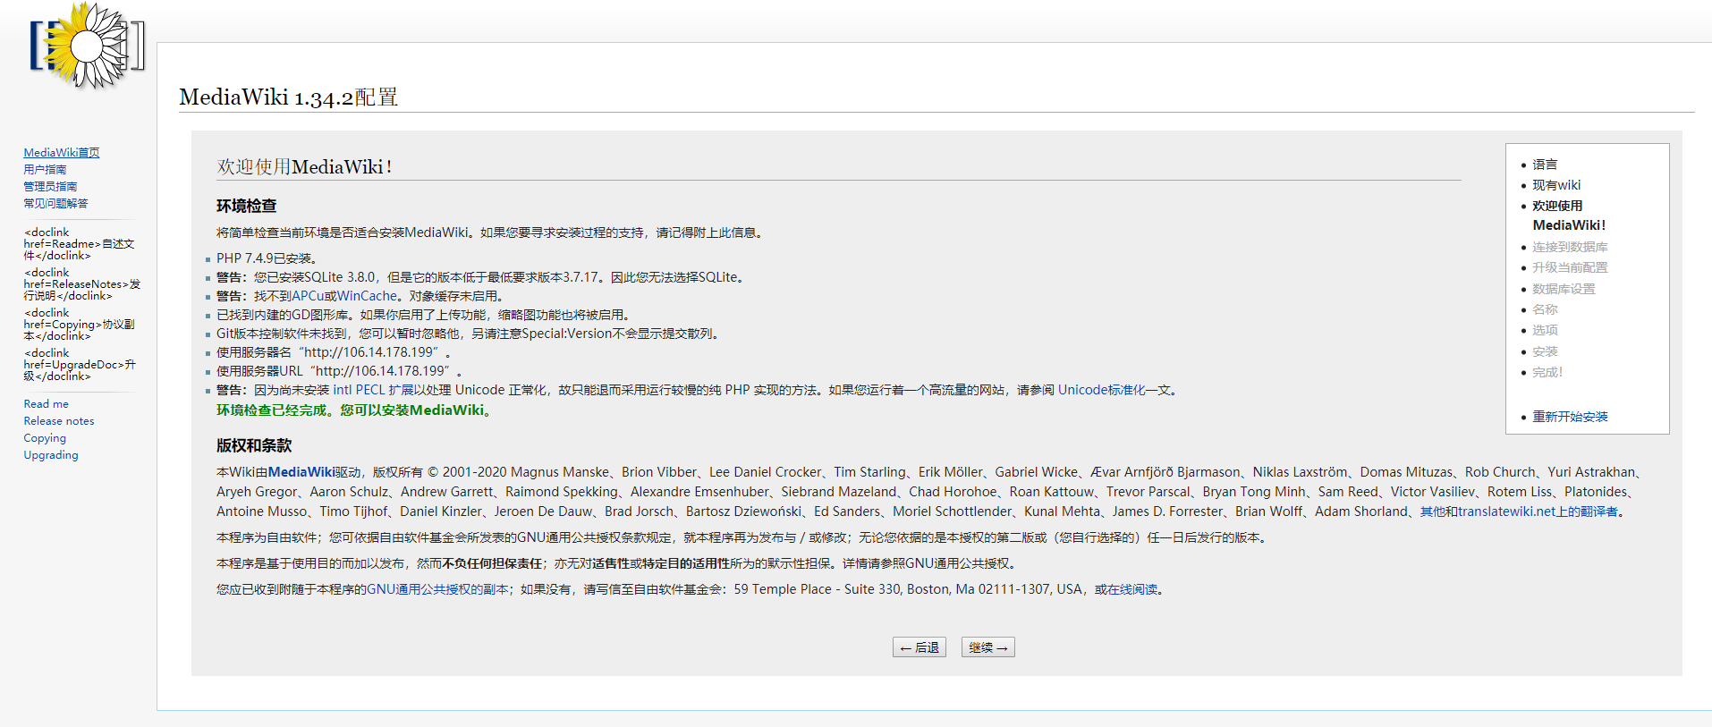Select the 连接到数据库 step
Image resolution: width=1712 pixels, height=727 pixels.
point(1570,247)
